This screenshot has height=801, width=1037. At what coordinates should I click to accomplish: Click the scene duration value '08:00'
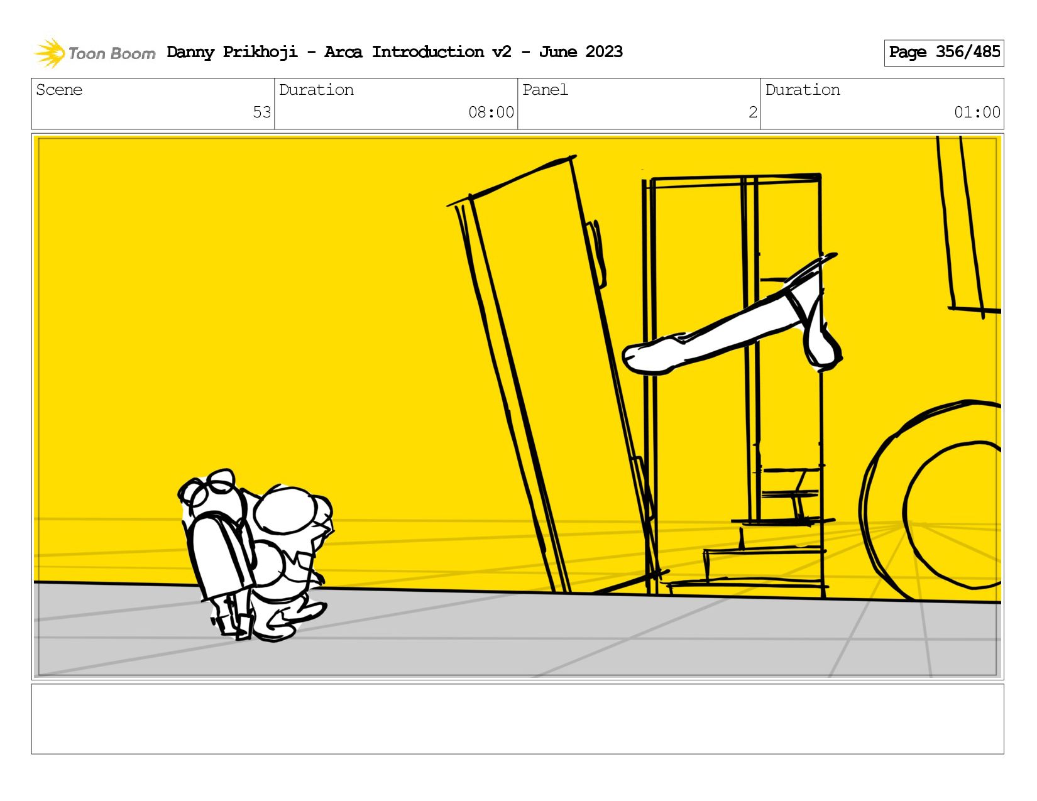tap(491, 112)
